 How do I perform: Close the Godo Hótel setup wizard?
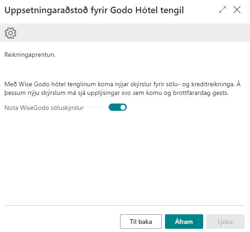pyautogui.click(x=237, y=10)
